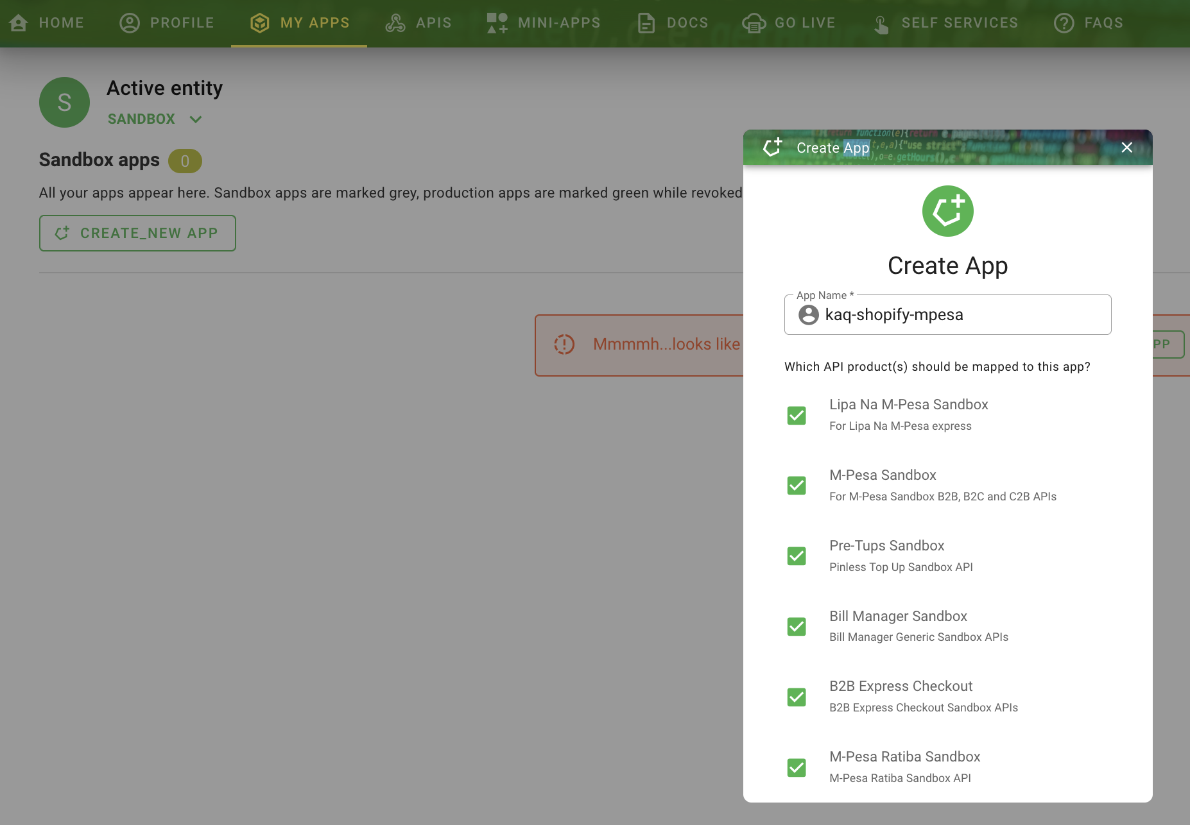Click the Sandbox apps heading

[99, 160]
